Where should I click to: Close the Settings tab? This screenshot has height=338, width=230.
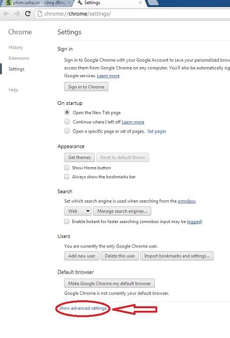(x=141, y=3)
